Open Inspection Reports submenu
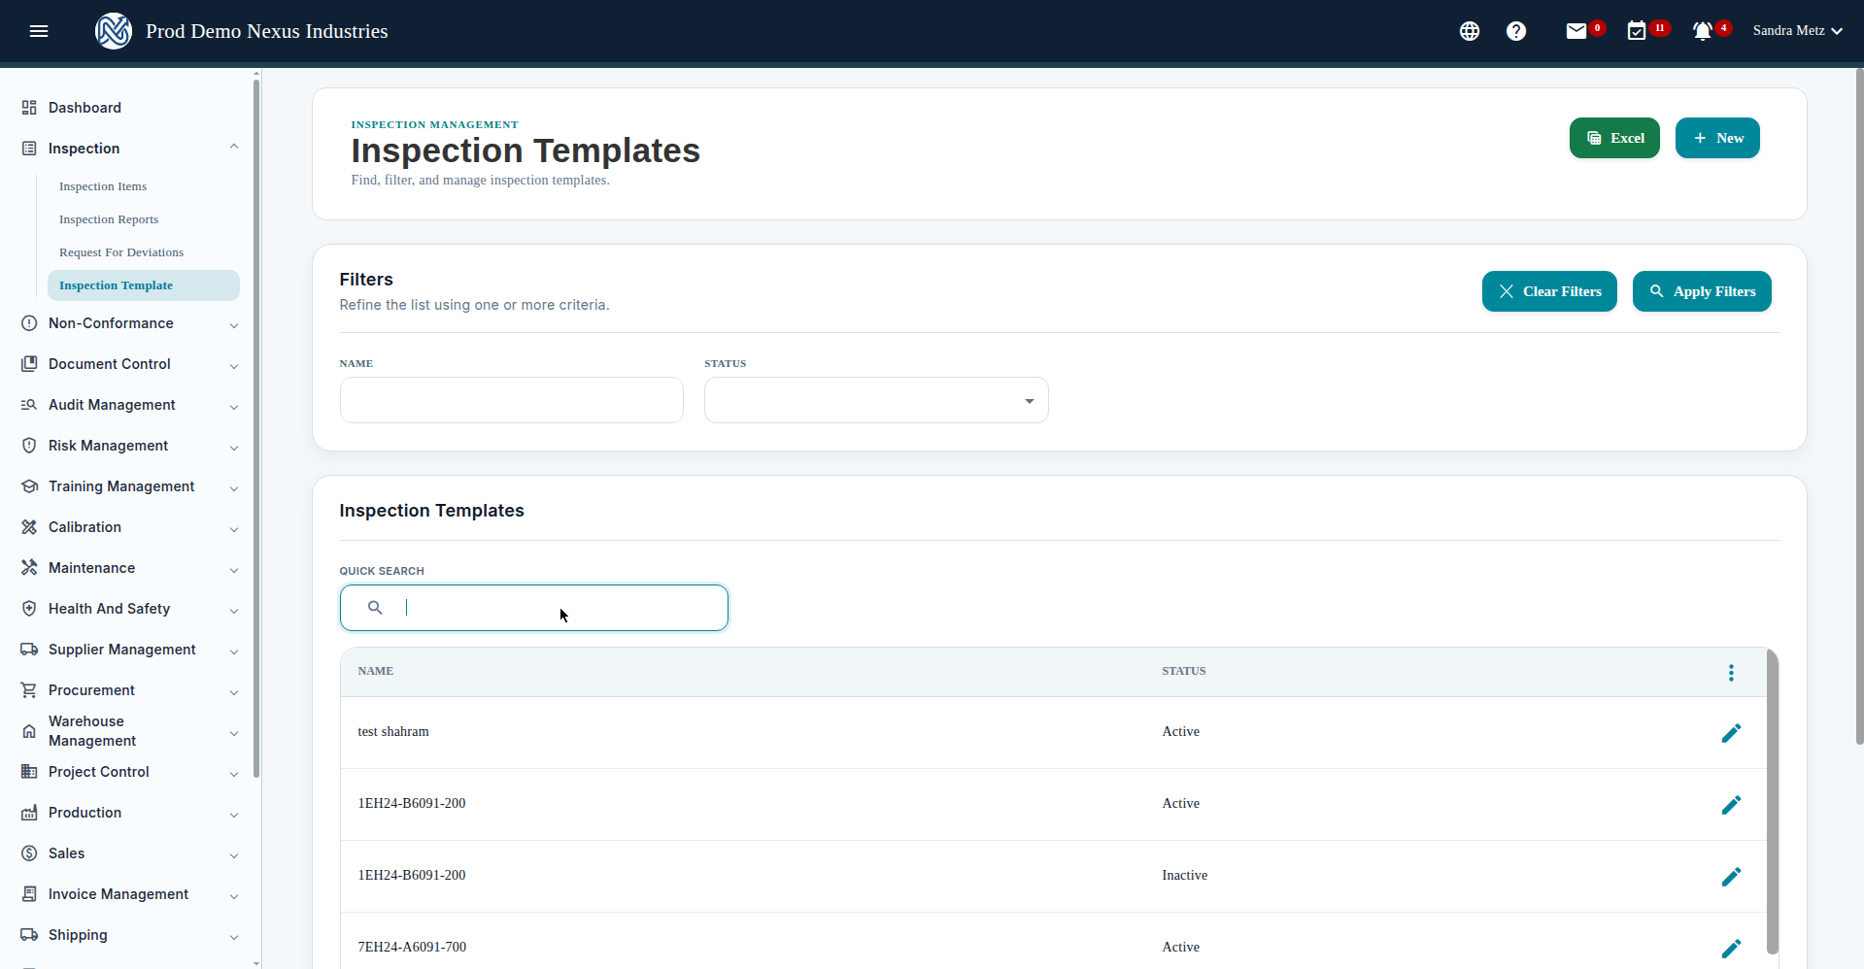Image resolution: width=1864 pixels, height=969 pixels. tap(109, 219)
